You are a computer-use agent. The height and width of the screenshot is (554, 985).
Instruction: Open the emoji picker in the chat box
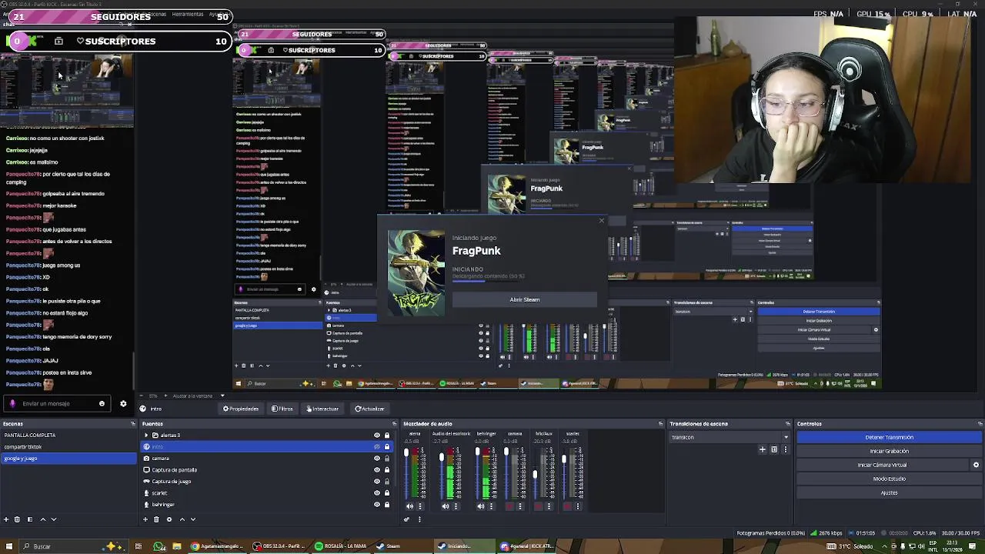tap(102, 403)
